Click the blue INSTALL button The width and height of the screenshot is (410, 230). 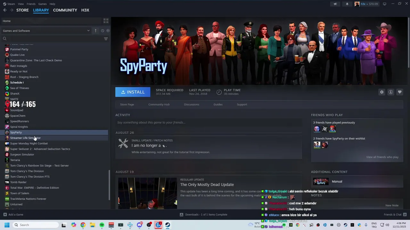coord(133,92)
